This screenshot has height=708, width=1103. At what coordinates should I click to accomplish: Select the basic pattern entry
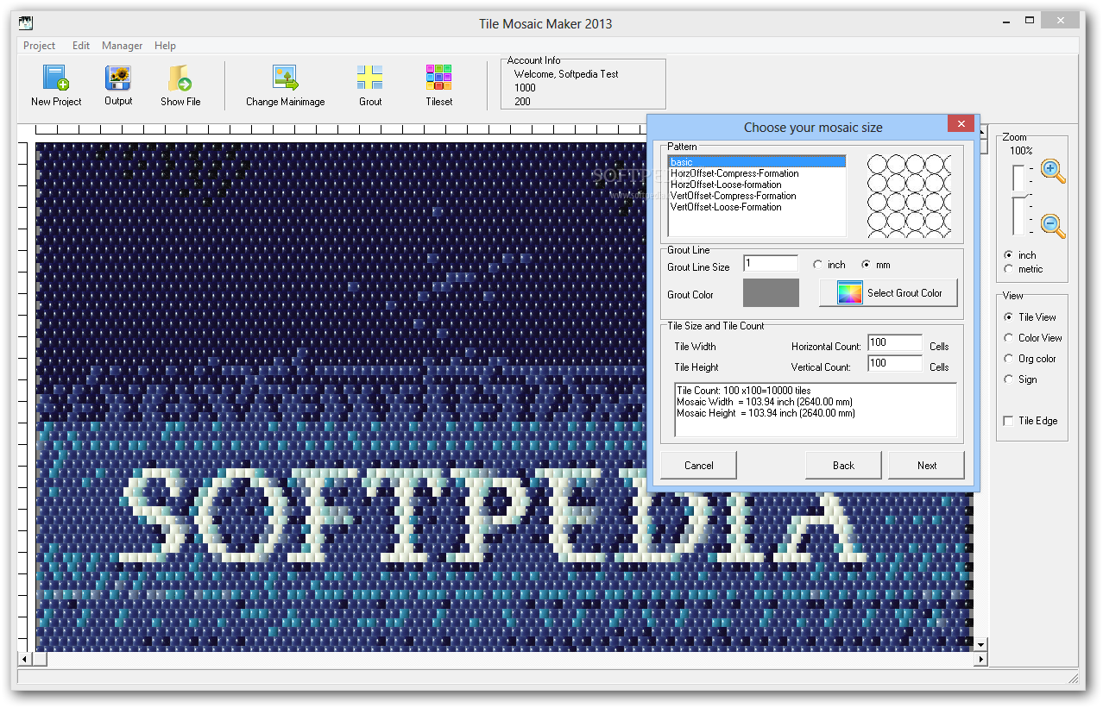click(x=757, y=162)
